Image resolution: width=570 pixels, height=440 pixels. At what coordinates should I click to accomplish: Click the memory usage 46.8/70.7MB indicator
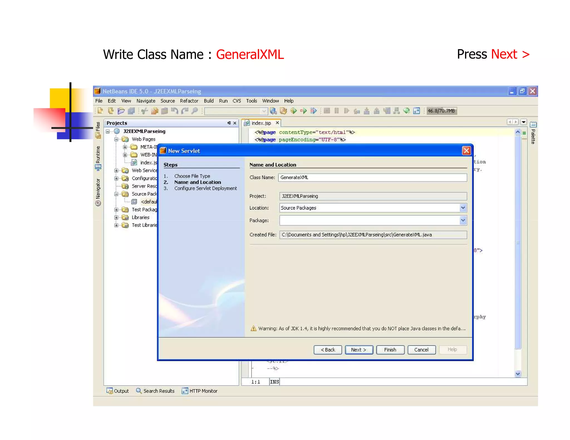click(441, 111)
